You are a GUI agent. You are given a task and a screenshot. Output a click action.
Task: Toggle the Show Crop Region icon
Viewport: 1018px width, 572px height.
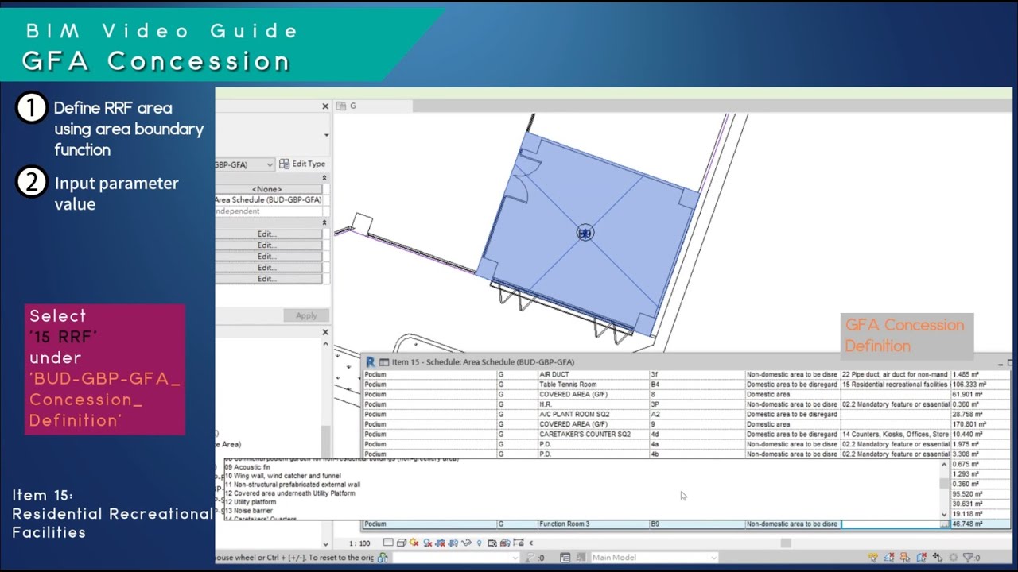(453, 543)
